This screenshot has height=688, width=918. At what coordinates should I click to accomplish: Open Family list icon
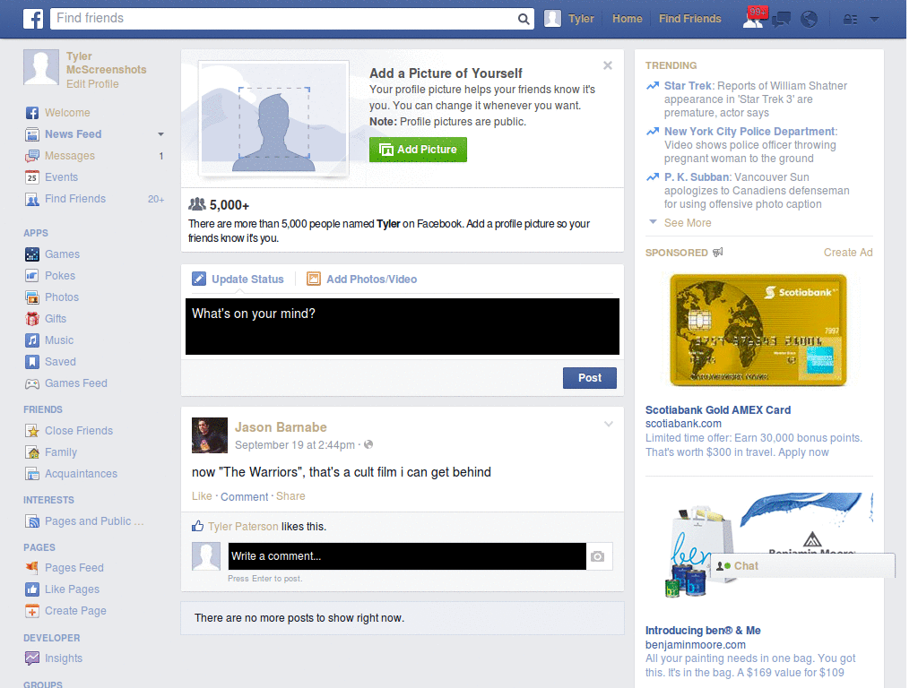(x=32, y=452)
